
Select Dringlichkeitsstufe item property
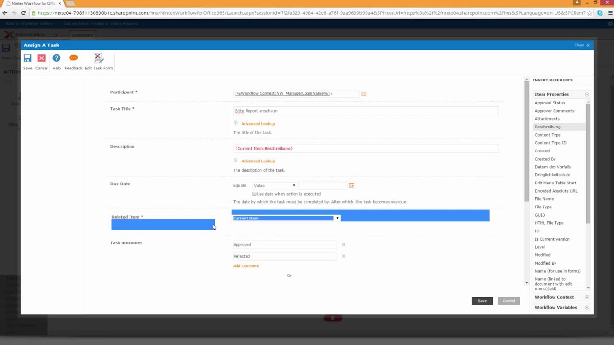click(552, 175)
